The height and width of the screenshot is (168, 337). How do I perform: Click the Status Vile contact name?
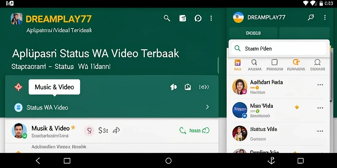[x=264, y=129]
